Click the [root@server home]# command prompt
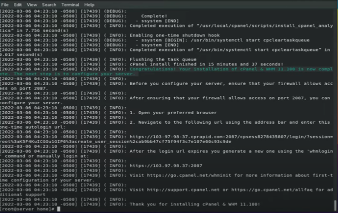This screenshot has height=213, width=338. 28,209
